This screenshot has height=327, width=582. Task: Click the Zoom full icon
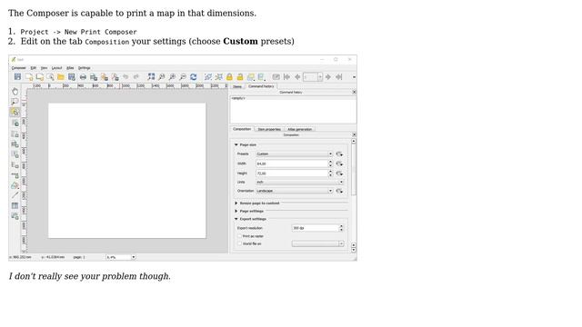[151, 76]
